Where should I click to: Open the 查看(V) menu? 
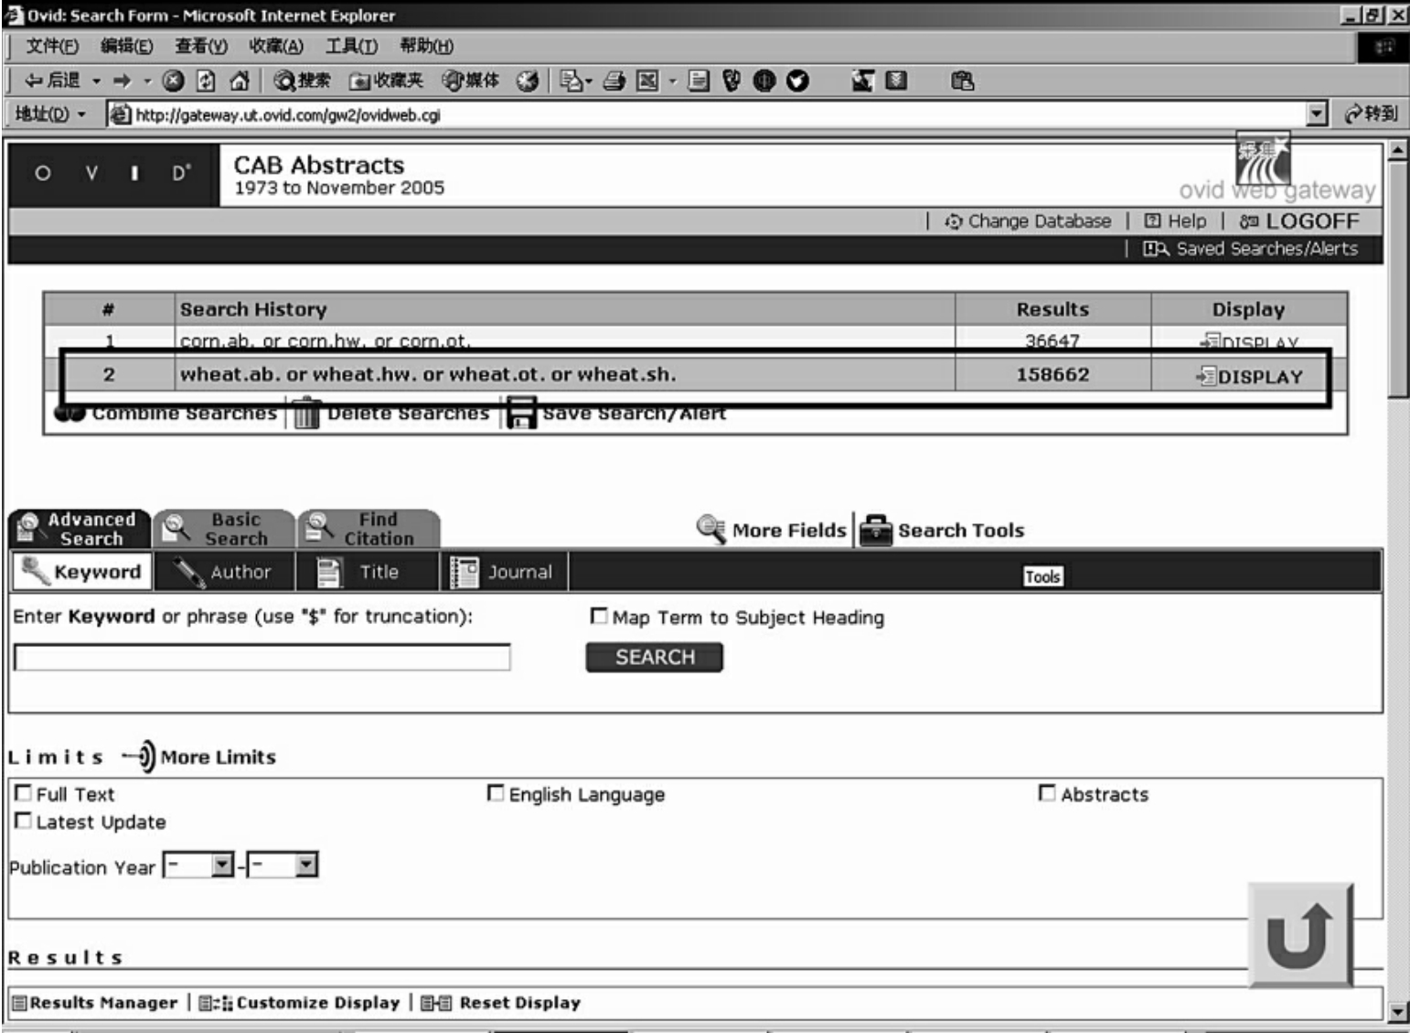(201, 46)
